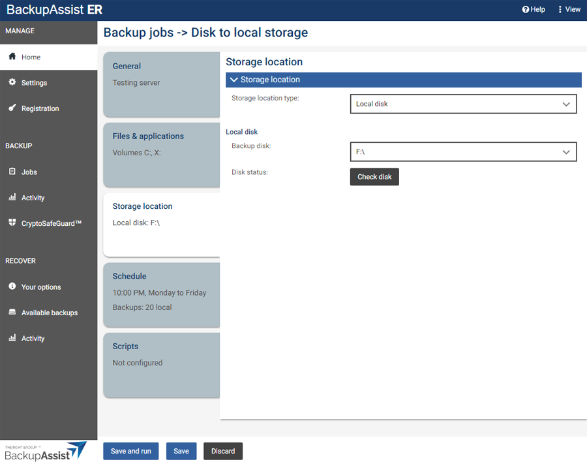The image size is (587, 464).
Task: Click the View three-dot menu icon
Action: [560, 9]
